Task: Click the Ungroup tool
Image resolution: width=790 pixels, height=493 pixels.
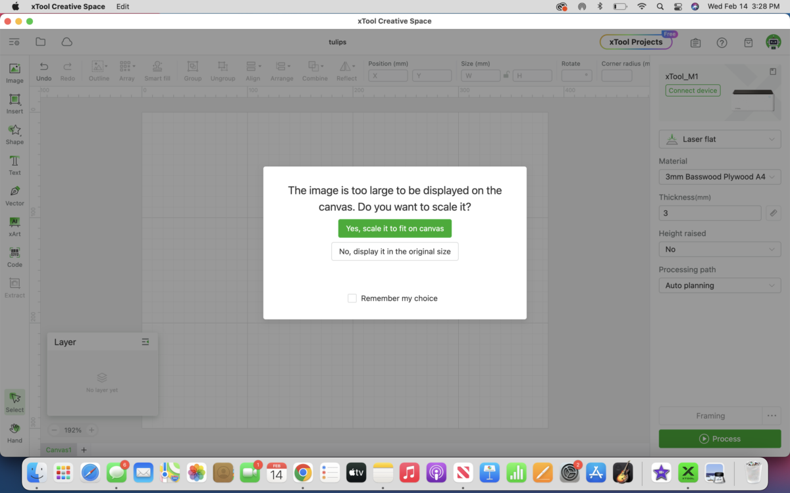Action: [223, 71]
